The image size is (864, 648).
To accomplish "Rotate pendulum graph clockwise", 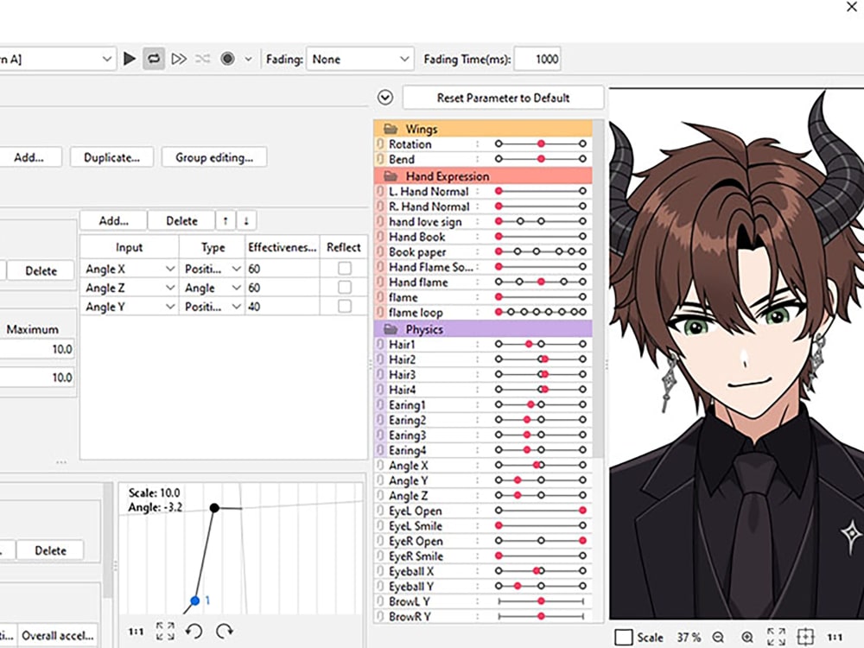I will pyautogui.click(x=225, y=632).
